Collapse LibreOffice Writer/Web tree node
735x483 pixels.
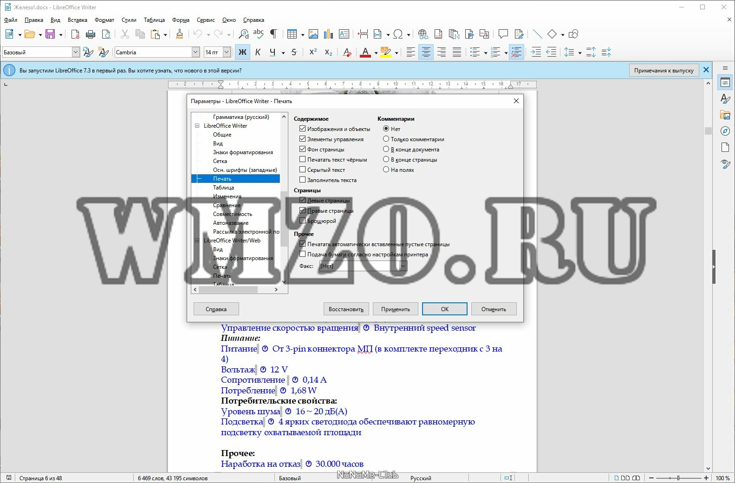(197, 241)
